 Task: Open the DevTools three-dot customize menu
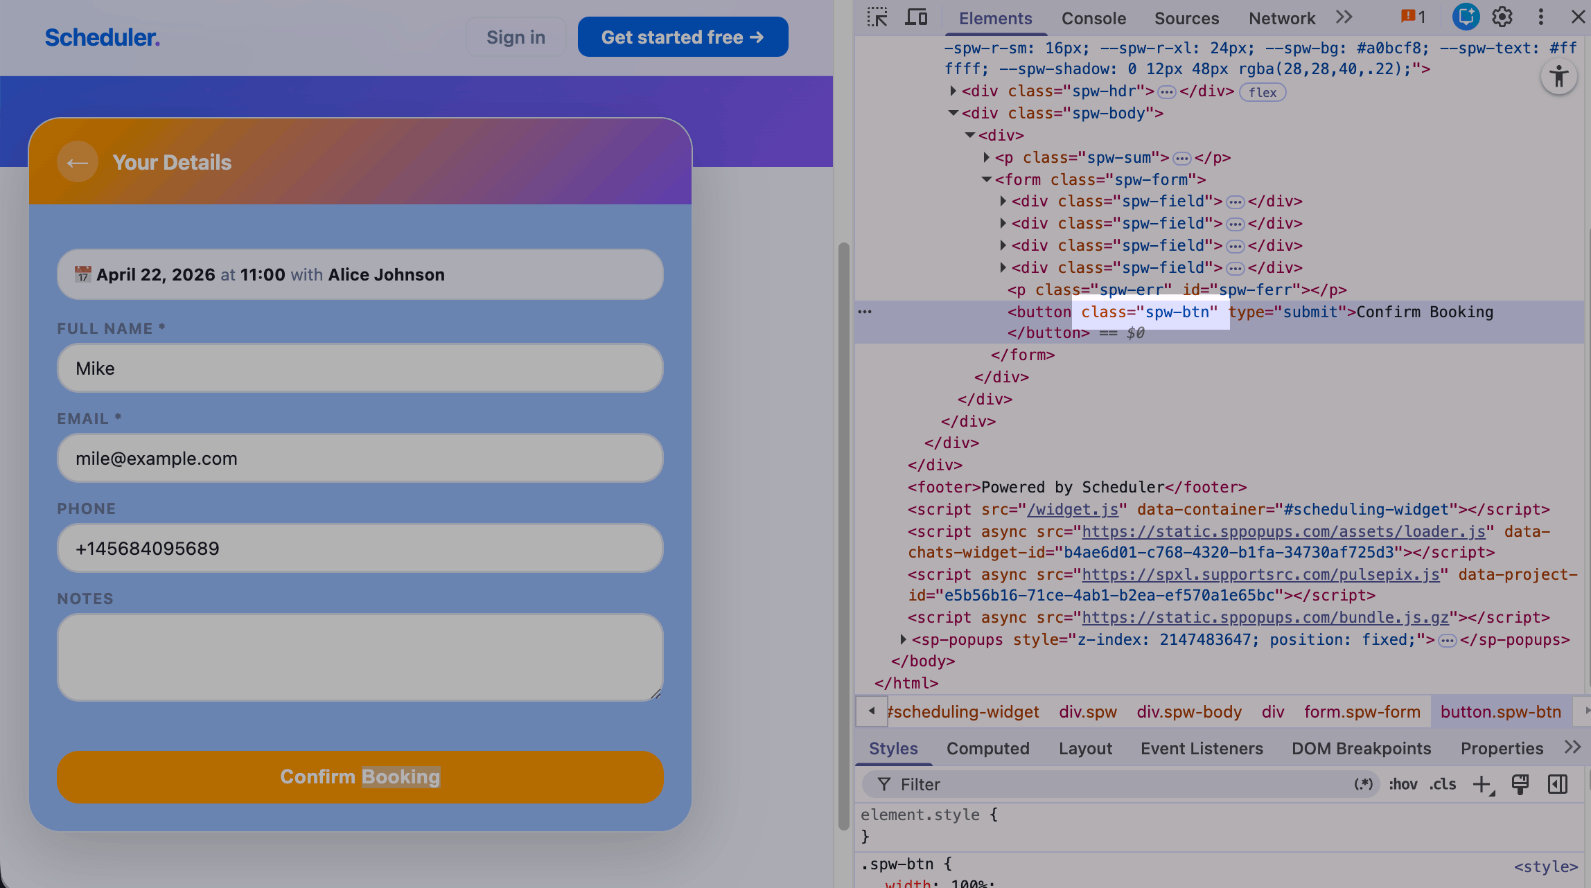coord(1541,17)
